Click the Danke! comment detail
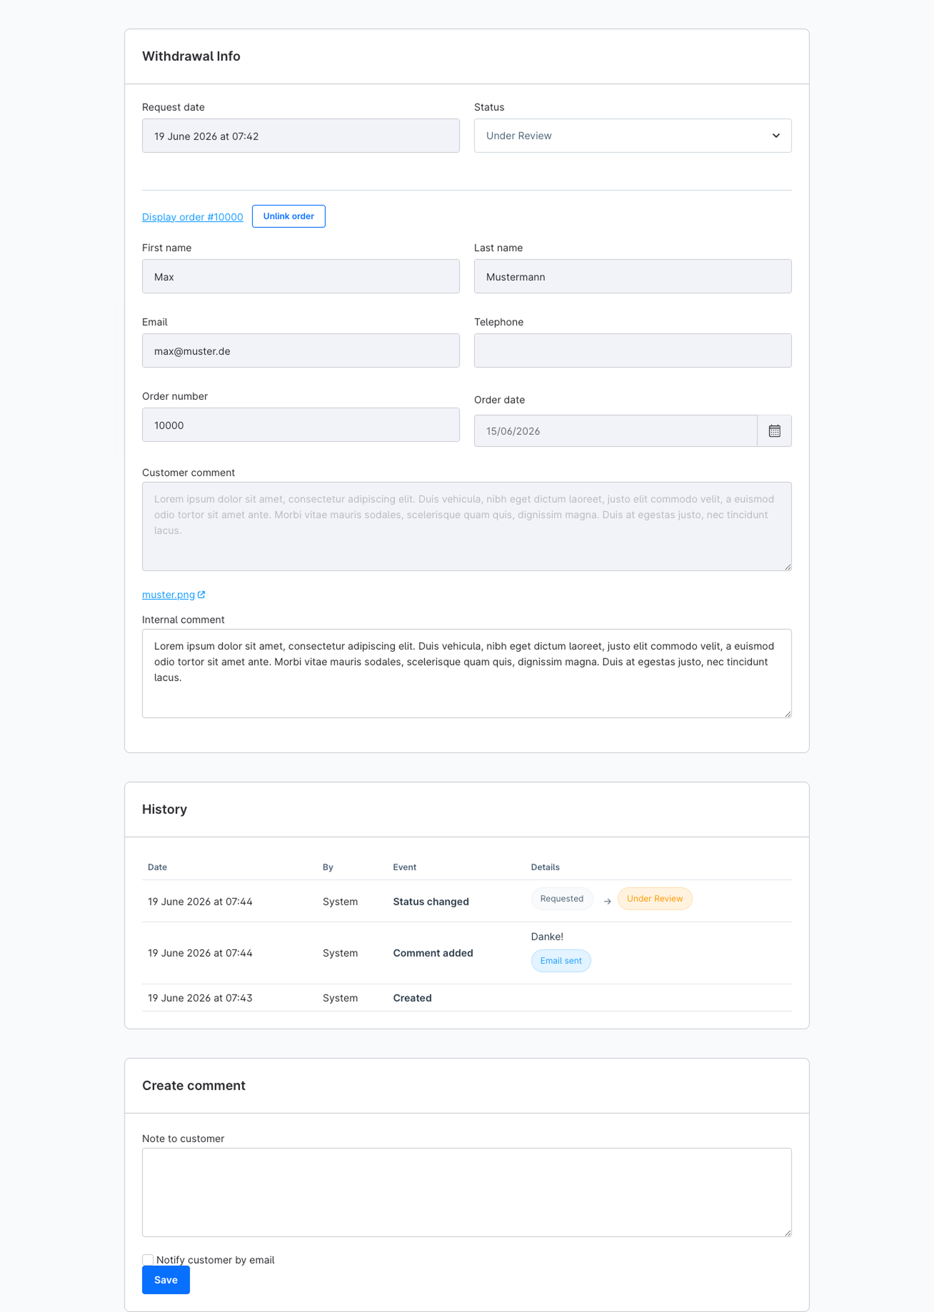 point(547,936)
